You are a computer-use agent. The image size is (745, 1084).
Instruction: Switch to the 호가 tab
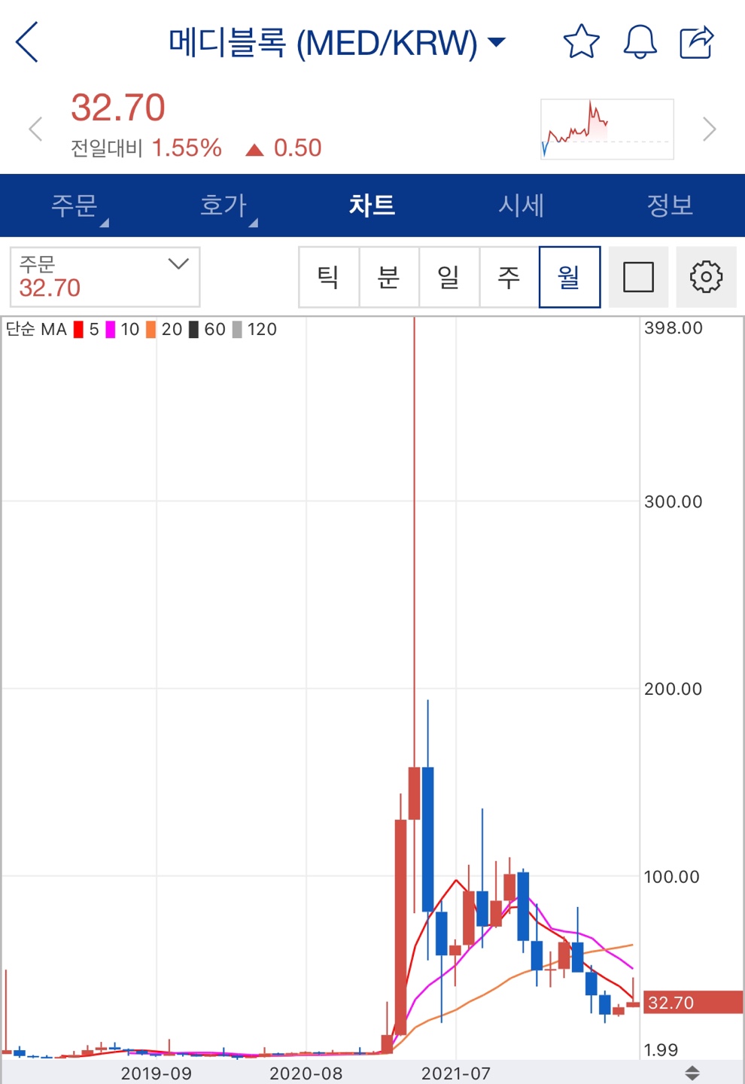(x=223, y=206)
